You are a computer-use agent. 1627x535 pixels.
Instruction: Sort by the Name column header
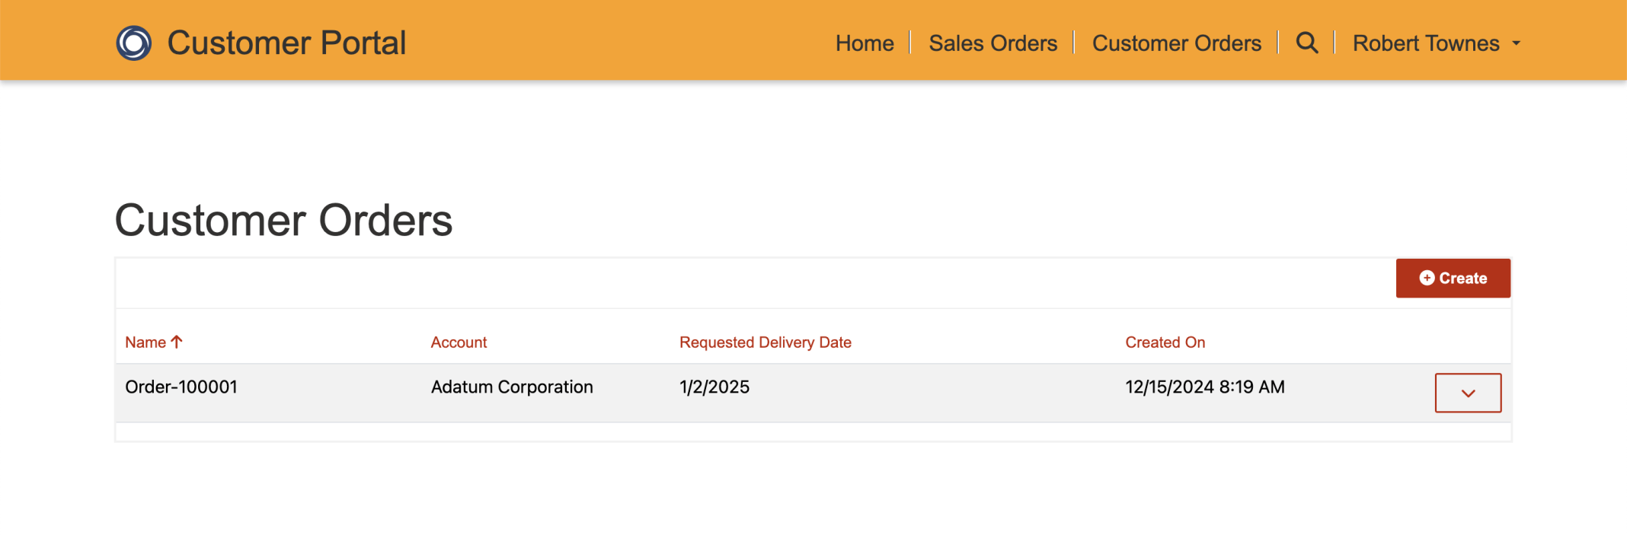tap(145, 342)
